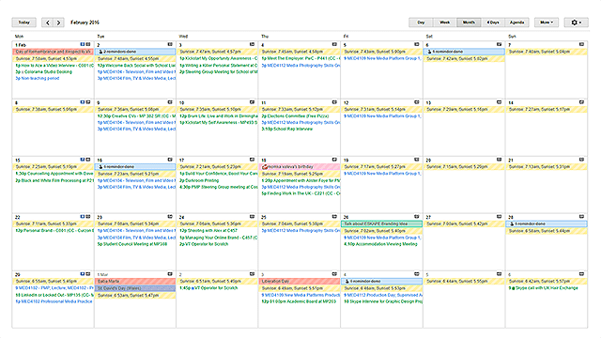Open Accommodation Viewing Meeting event

[380, 244]
